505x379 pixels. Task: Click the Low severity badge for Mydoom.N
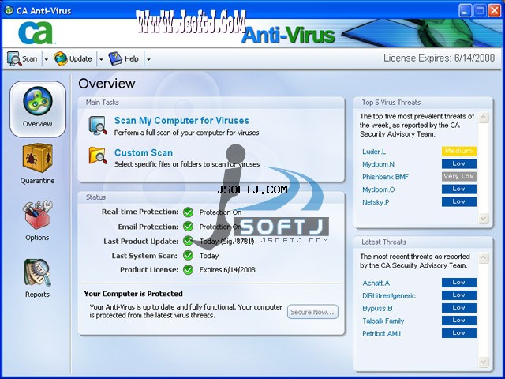tap(459, 163)
